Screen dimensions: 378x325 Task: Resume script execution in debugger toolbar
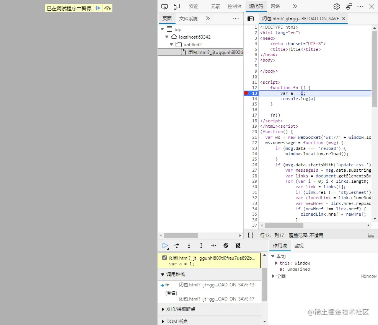click(x=165, y=245)
